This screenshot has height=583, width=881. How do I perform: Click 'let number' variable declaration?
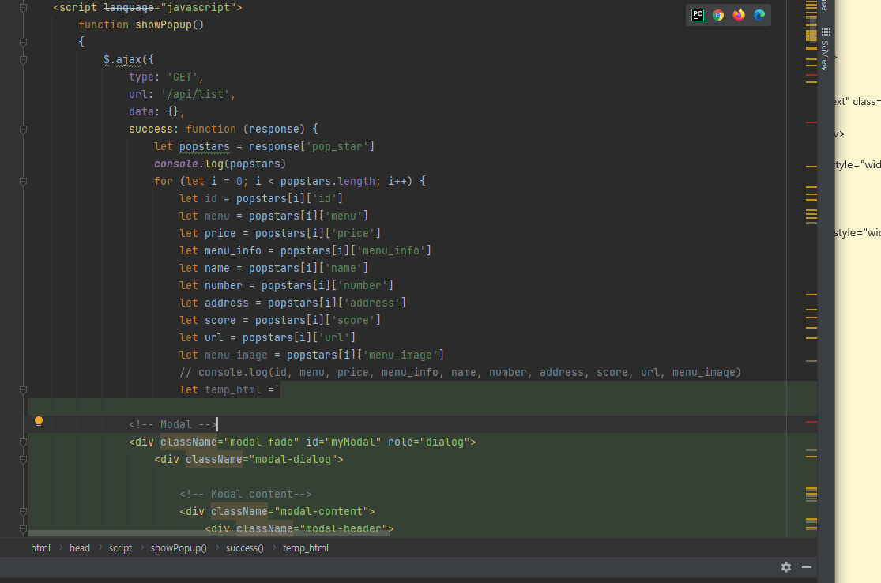[x=287, y=286]
